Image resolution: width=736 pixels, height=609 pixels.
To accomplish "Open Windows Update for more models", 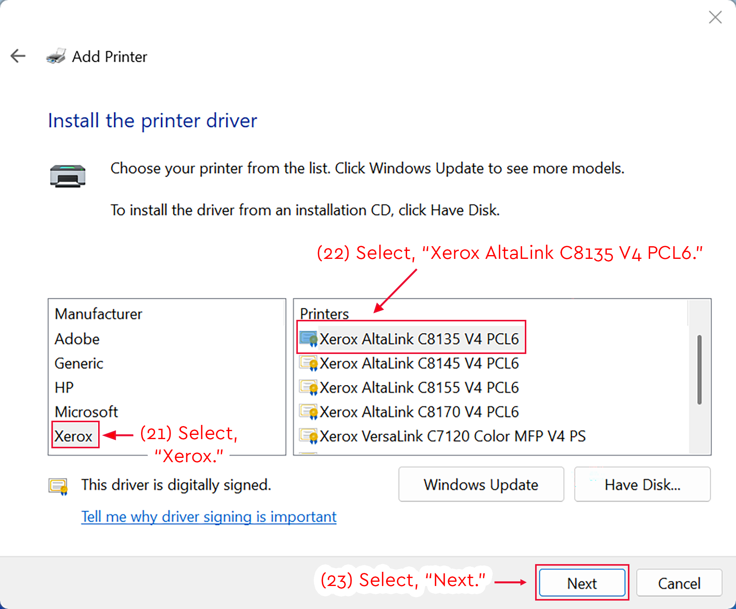I will click(481, 484).
